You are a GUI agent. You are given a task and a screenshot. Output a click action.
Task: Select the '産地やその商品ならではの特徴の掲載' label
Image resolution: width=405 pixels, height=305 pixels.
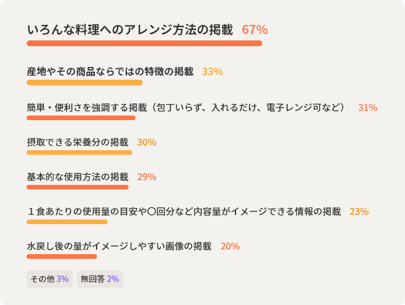[x=110, y=72]
